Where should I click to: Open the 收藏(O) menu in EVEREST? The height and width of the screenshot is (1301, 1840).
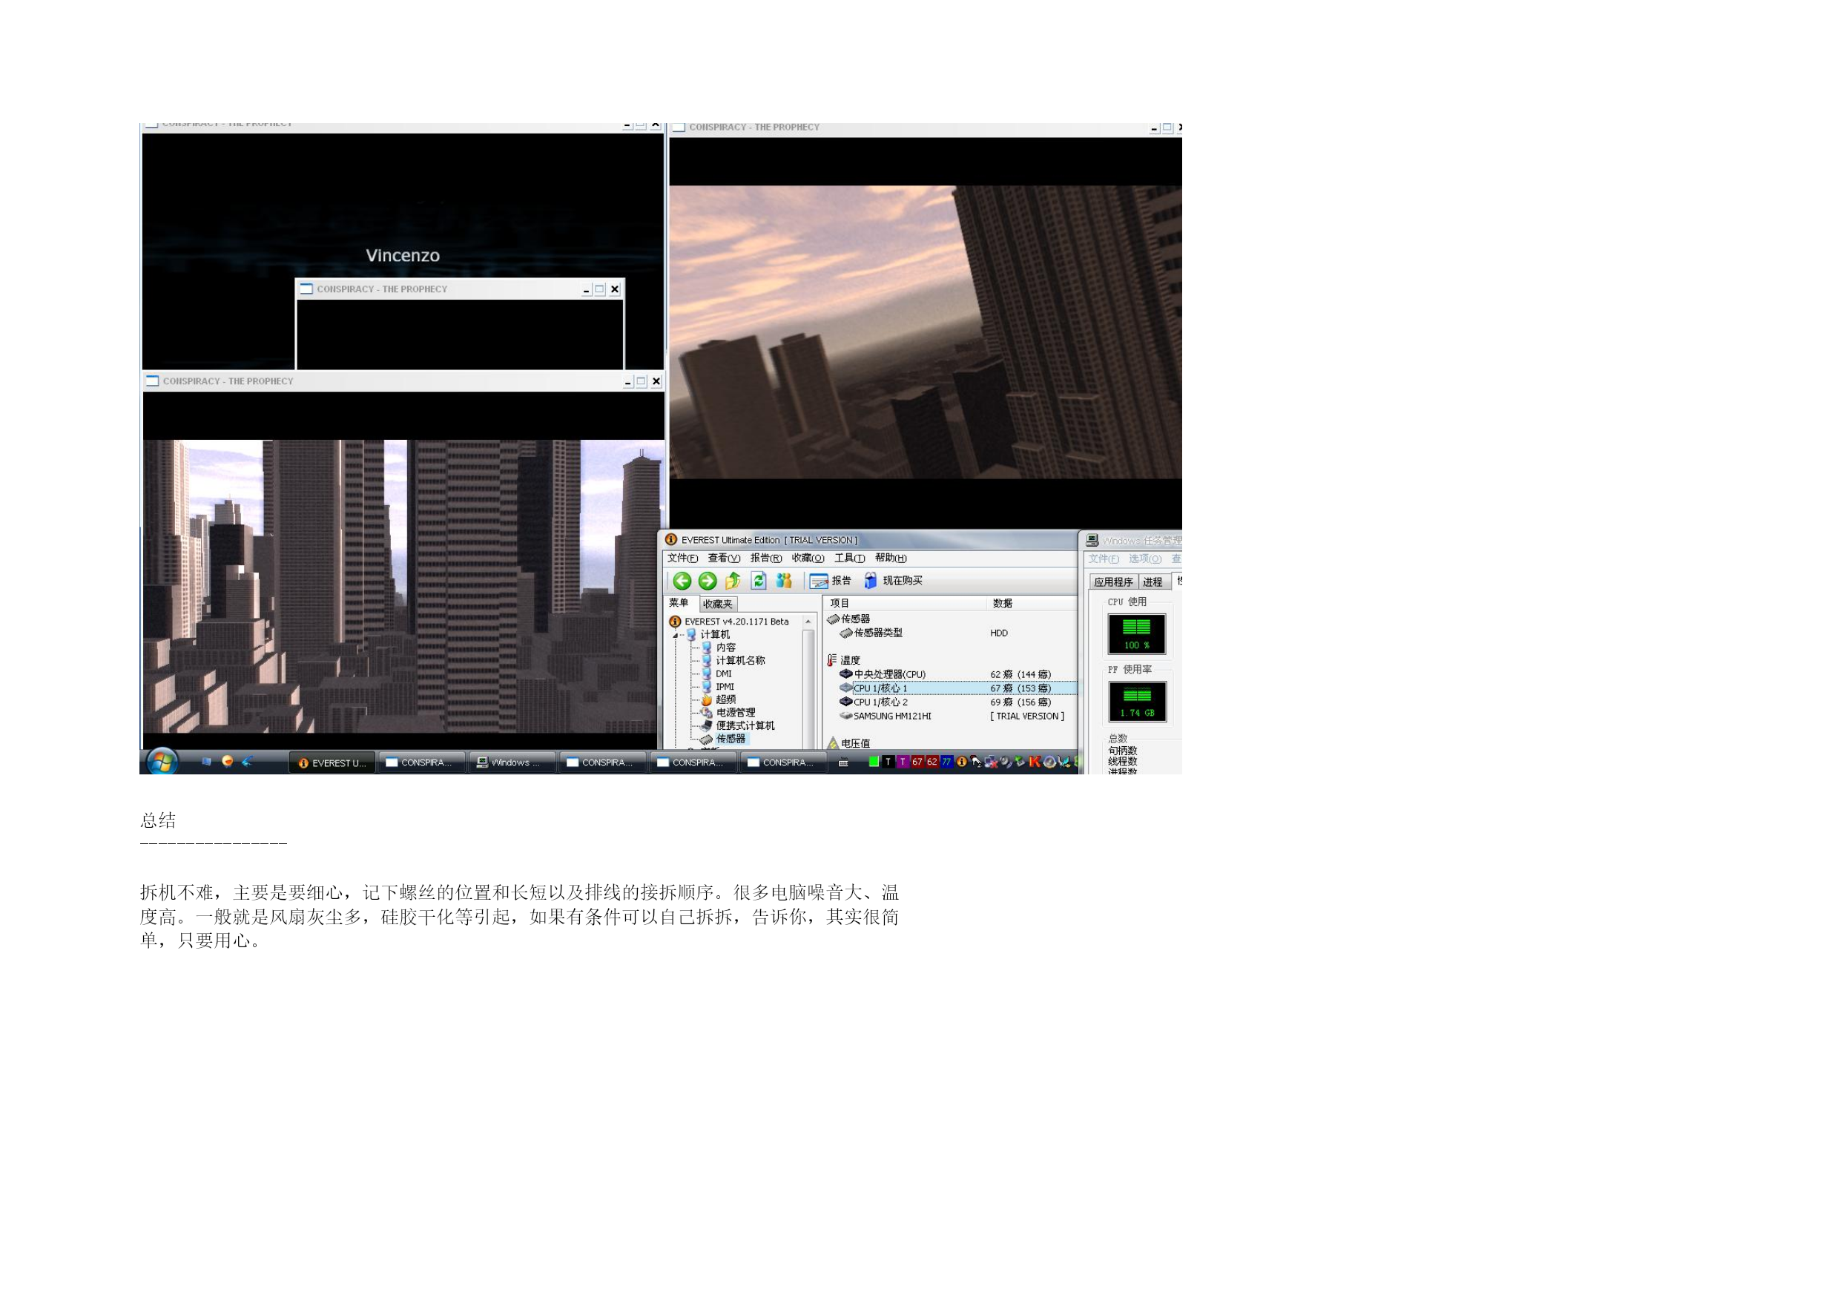coord(808,558)
